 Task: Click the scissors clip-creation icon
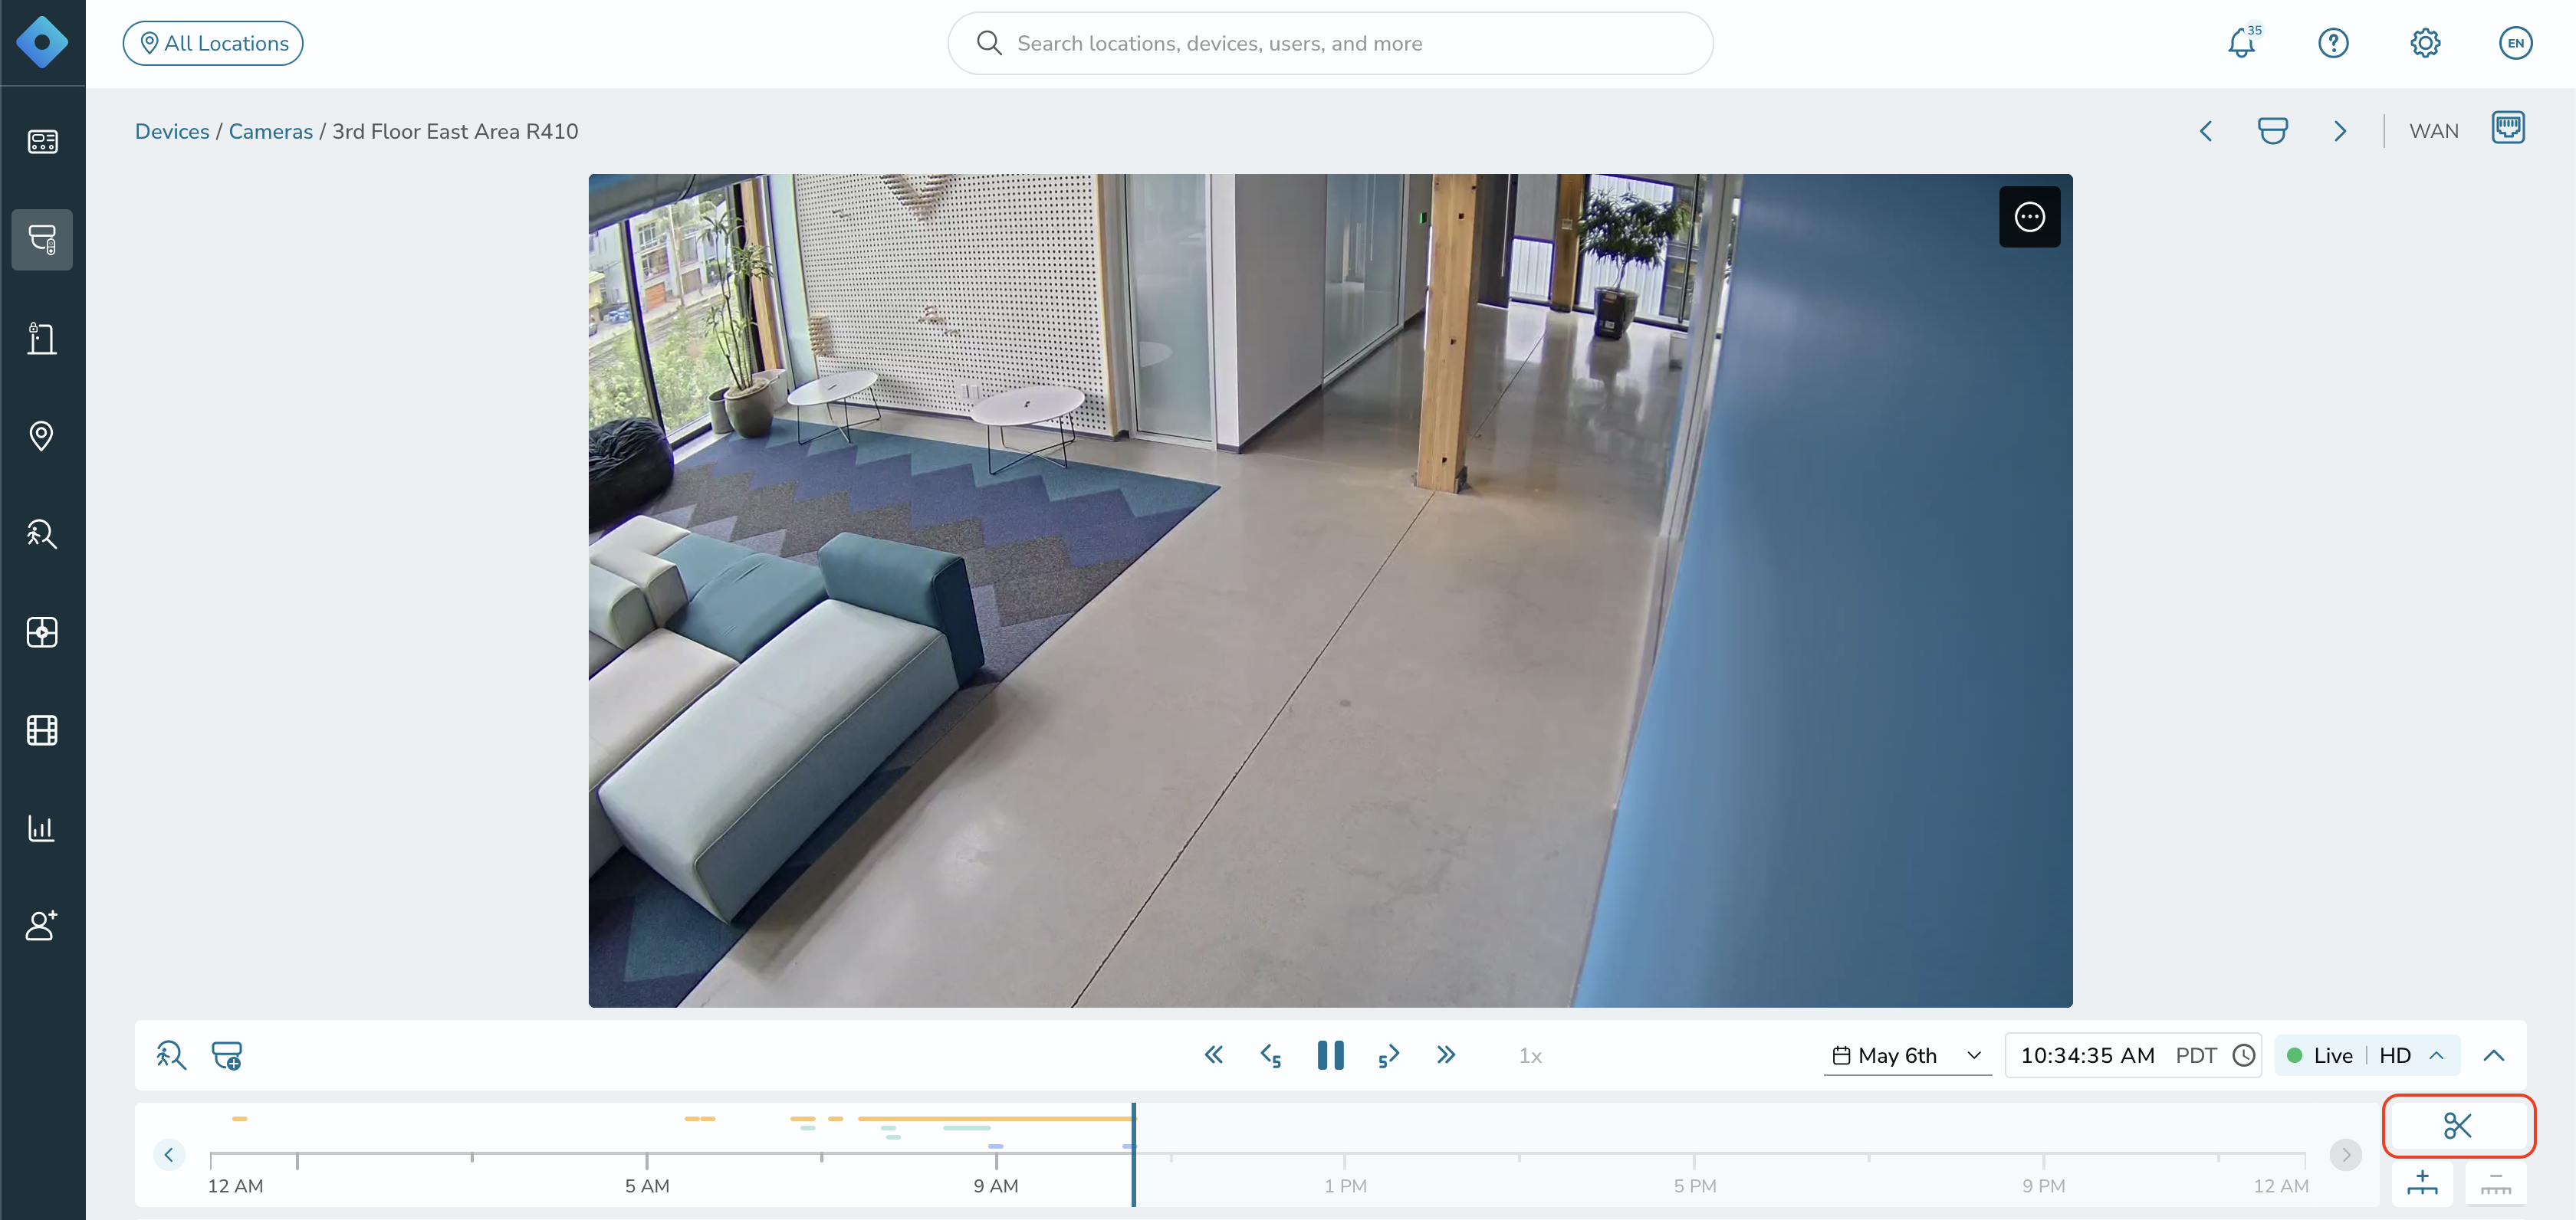click(2457, 1125)
